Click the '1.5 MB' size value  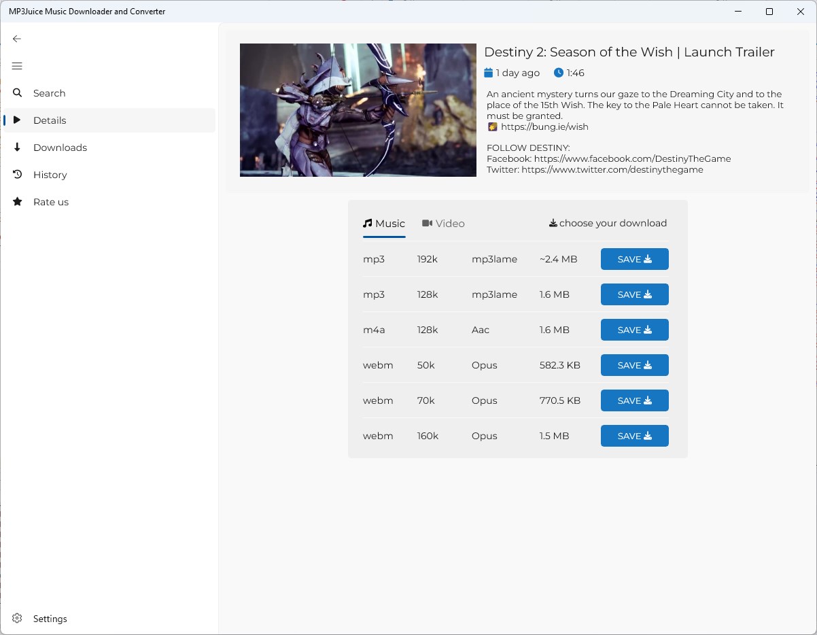555,436
